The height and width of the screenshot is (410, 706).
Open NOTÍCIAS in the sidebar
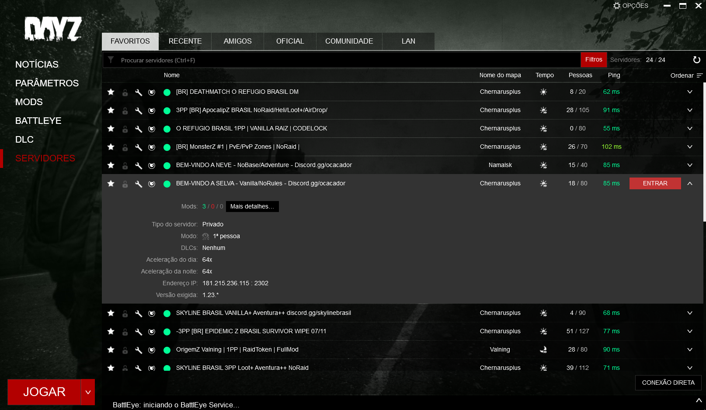pyautogui.click(x=37, y=65)
